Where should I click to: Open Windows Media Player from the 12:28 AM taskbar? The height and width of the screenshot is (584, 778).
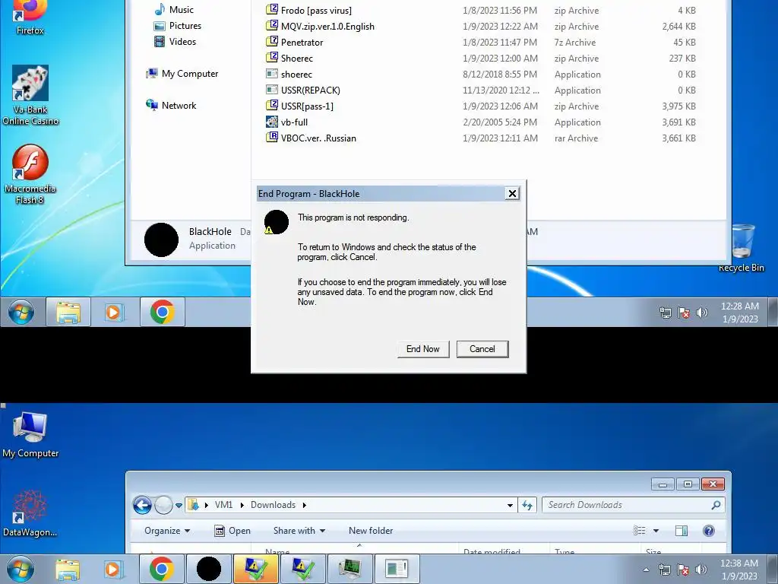click(114, 313)
